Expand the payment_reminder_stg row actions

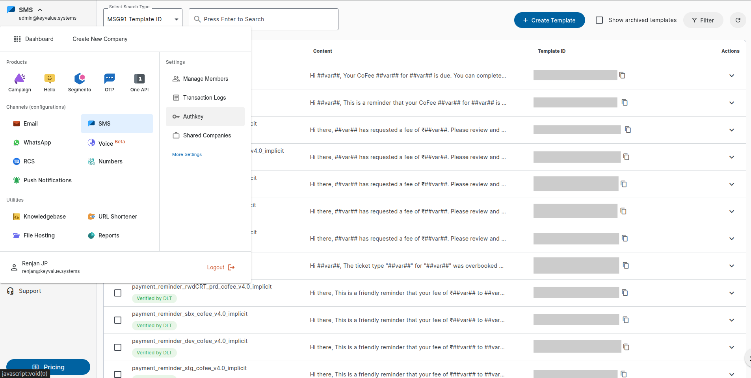(x=732, y=374)
